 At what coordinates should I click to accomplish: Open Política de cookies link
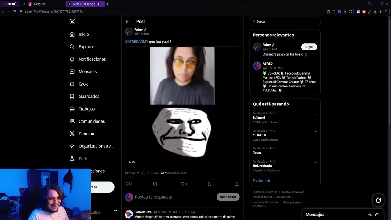click(262, 197)
